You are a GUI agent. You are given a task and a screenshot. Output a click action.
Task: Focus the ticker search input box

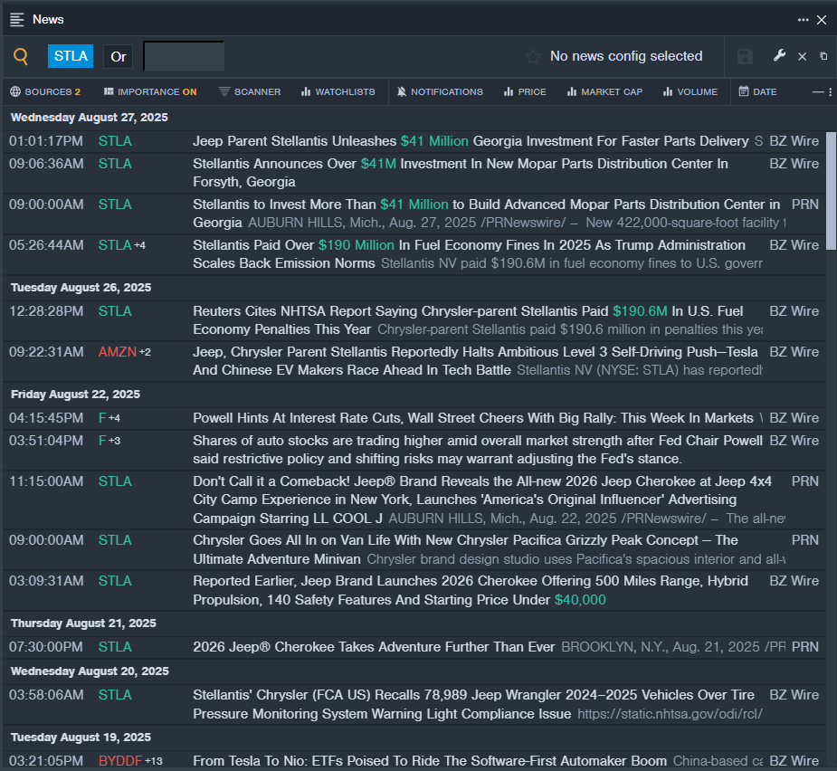point(185,57)
